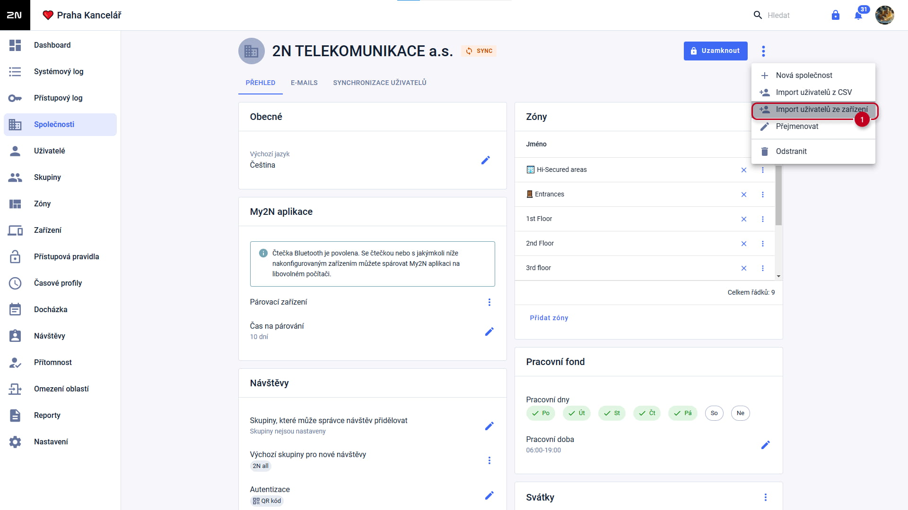Choose Import uživatelů ze zařízení

click(813, 110)
